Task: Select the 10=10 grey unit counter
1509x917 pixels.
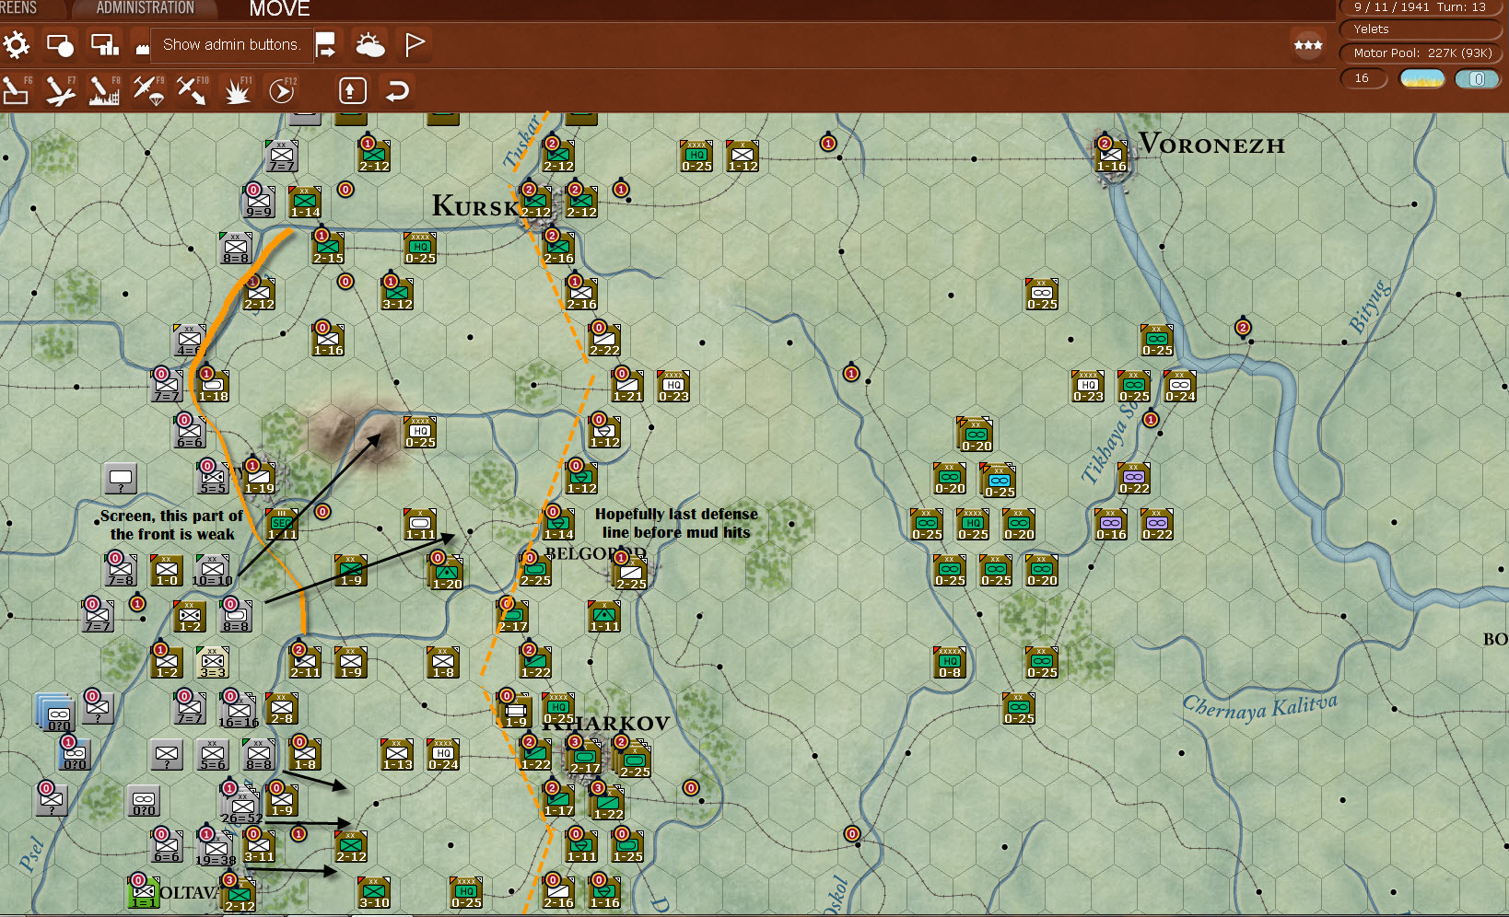Action: pos(213,571)
